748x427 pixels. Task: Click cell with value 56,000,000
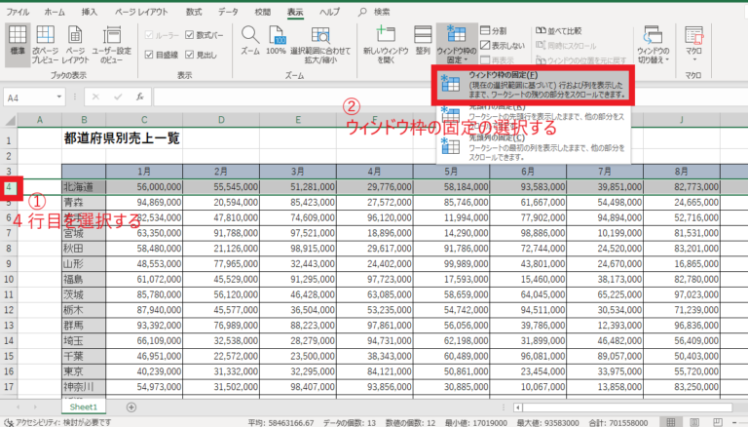pyautogui.click(x=144, y=187)
